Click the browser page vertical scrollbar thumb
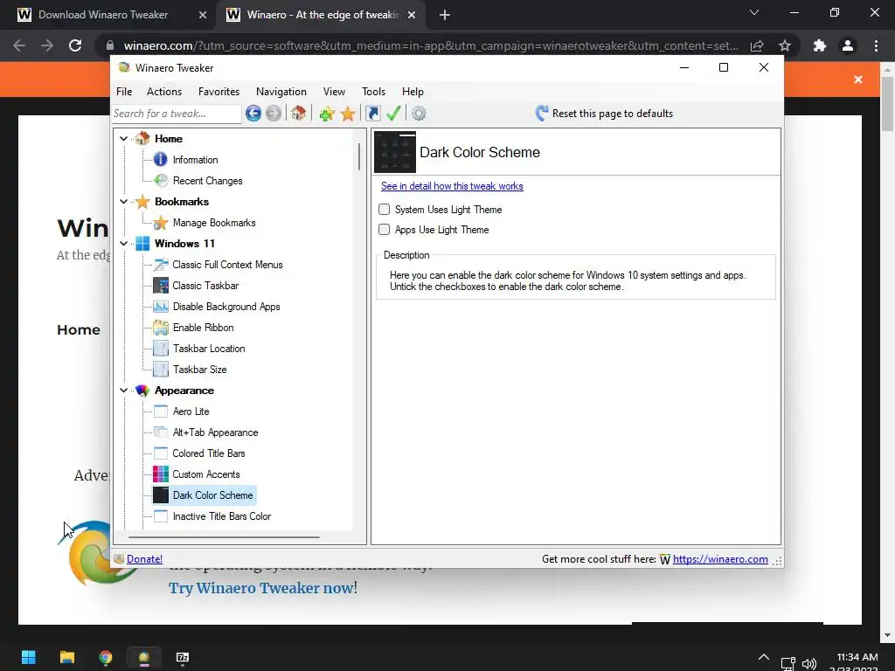The height and width of the screenshot is (671, 895). (887, 103)
